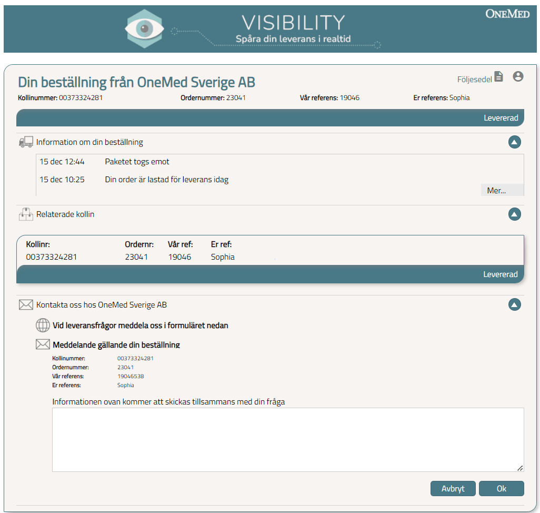Click the related packages boxes icon
Viewport: 540px width, 513px height.
click(x=26, y=214)
